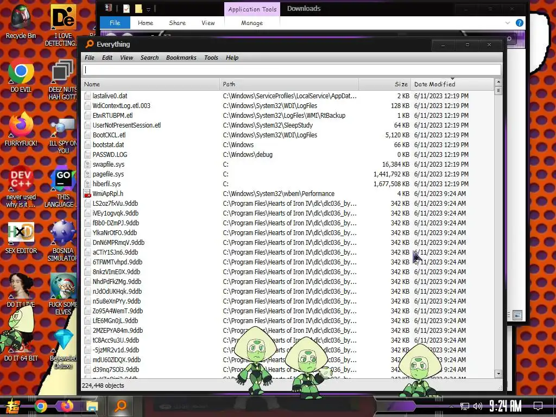Open the DEEZ NUTS desktop icon
The height and width of the screenshot is (417, 556).
62,80
